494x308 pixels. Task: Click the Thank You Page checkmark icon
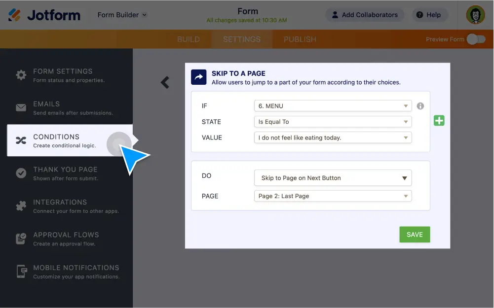[x=21, y=173]
